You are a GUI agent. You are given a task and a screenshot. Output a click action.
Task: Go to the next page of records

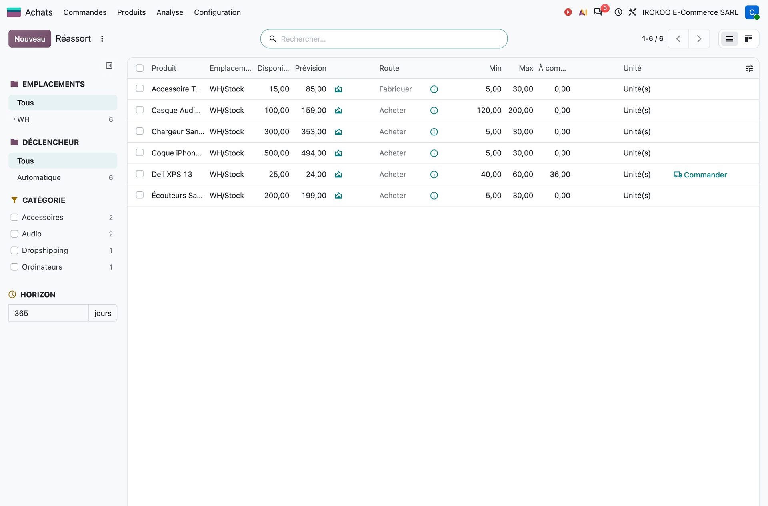pyautogui.click(x=699, y=39)
